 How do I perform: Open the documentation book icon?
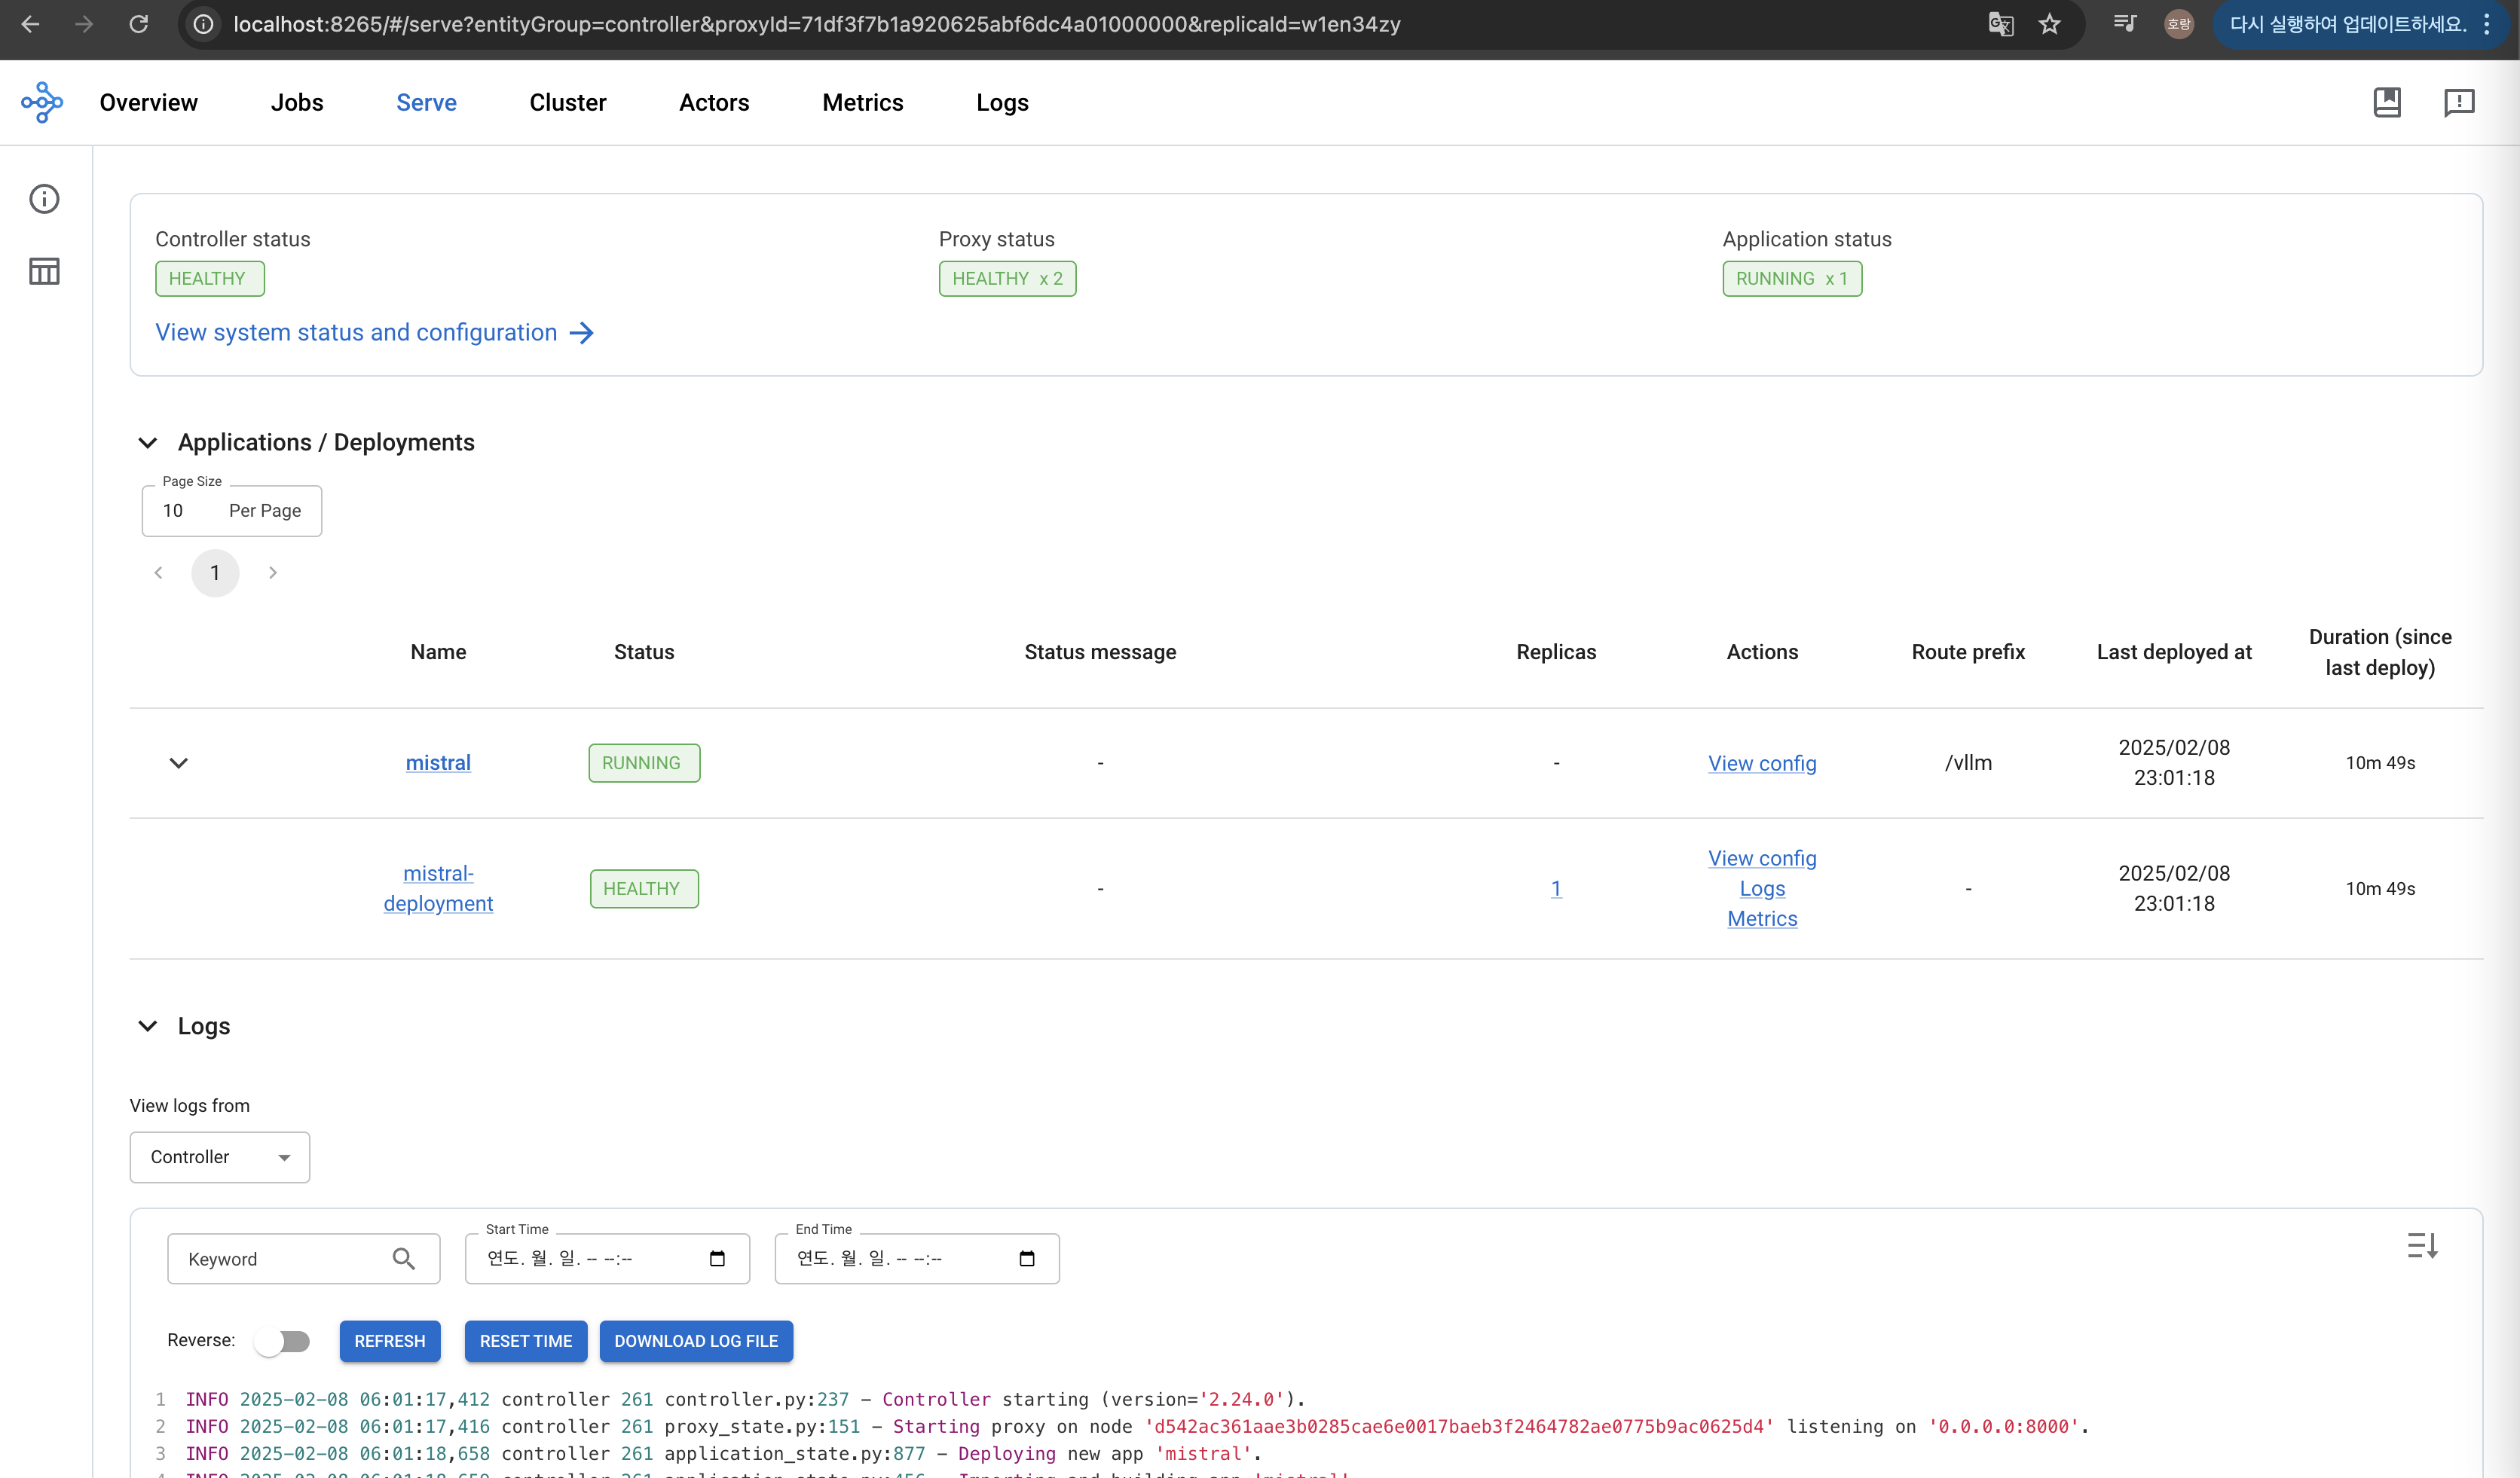(x=2387, y=102)
